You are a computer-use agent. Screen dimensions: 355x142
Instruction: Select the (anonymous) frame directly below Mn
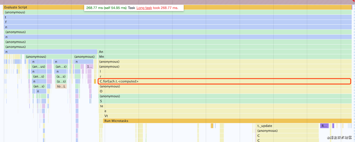pyautogui.click(x=225, y=62)
